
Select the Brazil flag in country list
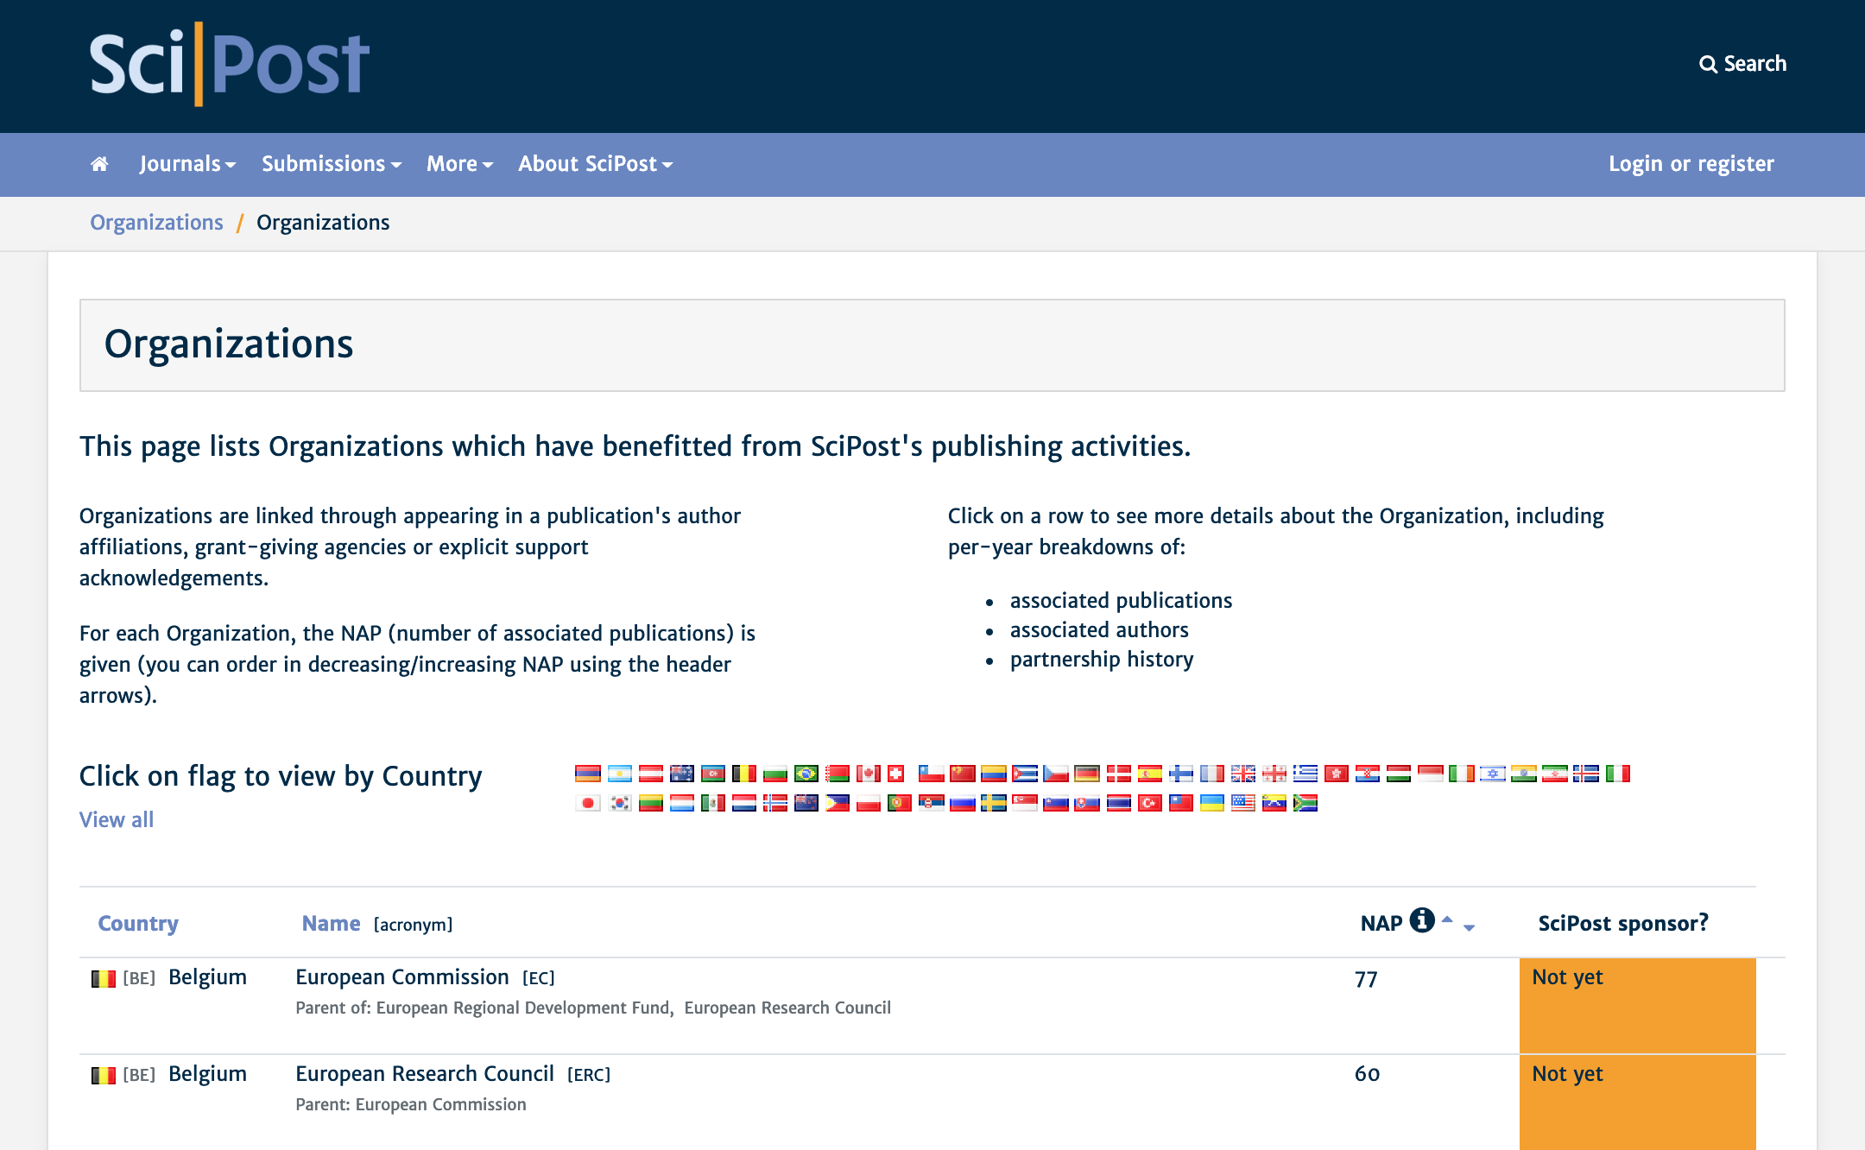point(806,774)
